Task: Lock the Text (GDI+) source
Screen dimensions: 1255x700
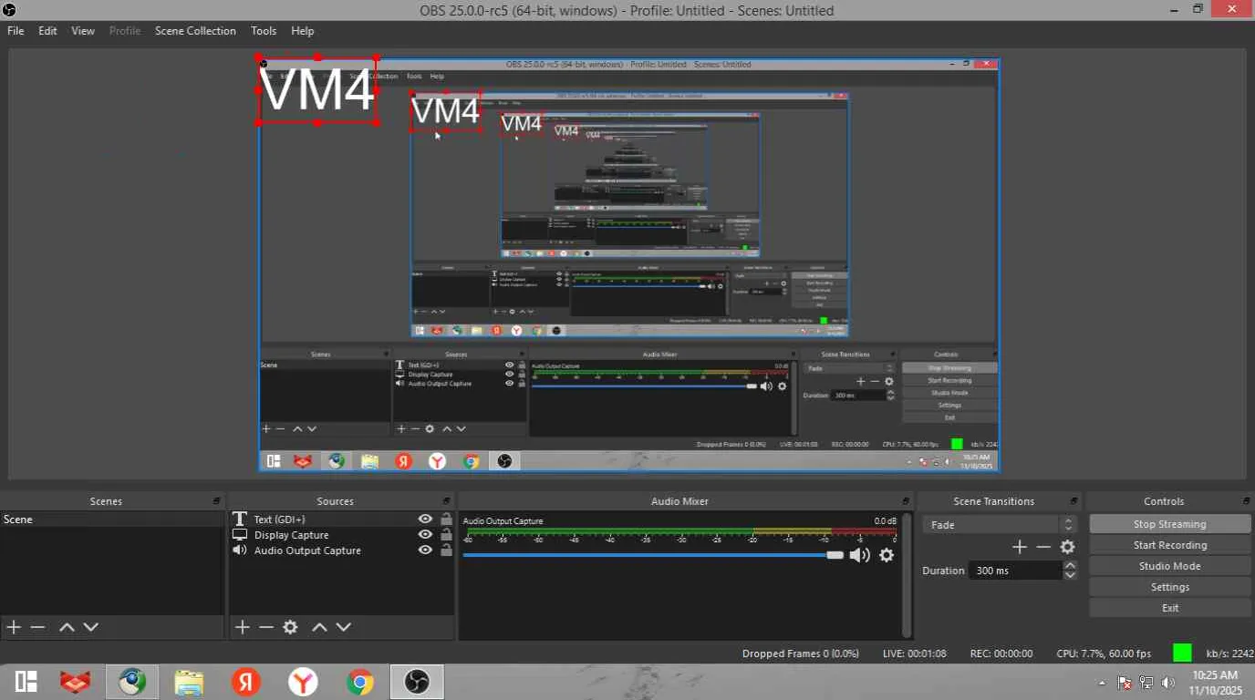Action: tap(446, 520)
